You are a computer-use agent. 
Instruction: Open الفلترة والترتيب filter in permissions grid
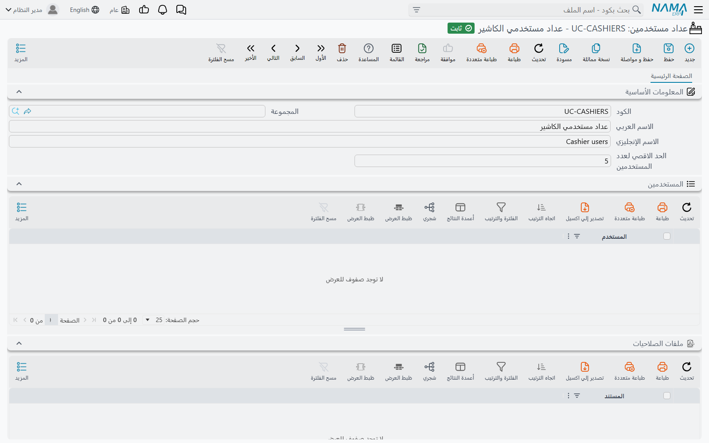pyautogui.click(x=501, y=371)
